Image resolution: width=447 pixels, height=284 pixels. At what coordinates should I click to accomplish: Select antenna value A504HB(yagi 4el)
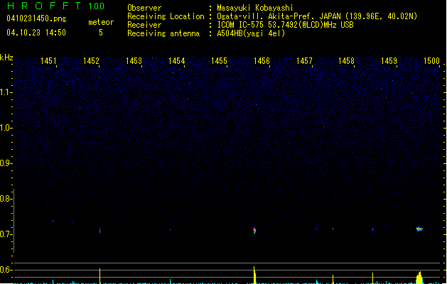click(x=251, y=33)
